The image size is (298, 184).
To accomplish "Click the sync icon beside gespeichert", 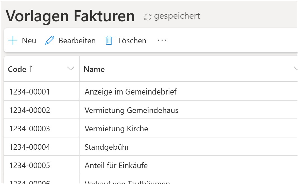I will [x=148, y=17].
